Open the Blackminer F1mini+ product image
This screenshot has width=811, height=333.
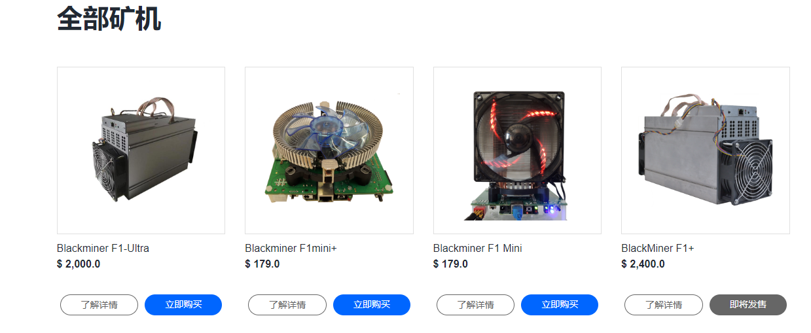[329, 150]
